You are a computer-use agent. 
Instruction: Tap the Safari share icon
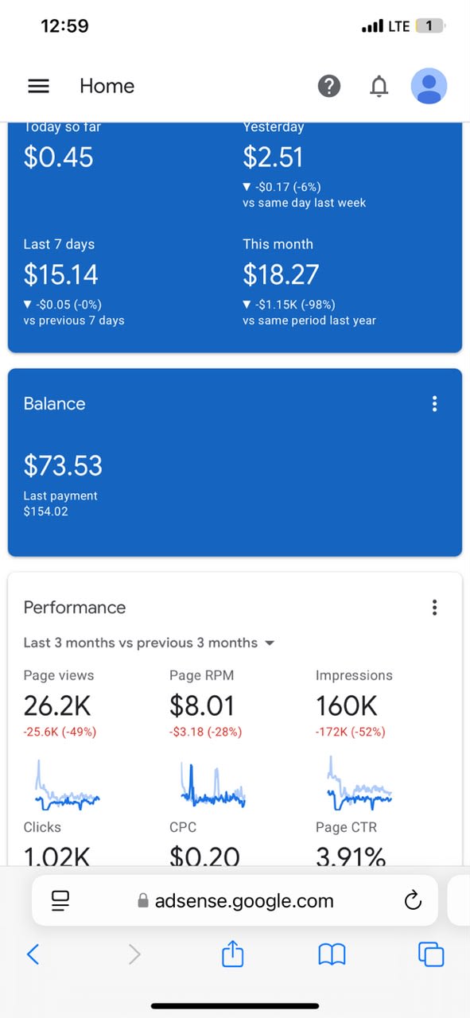pyautogui.click(x=232, y=953)
